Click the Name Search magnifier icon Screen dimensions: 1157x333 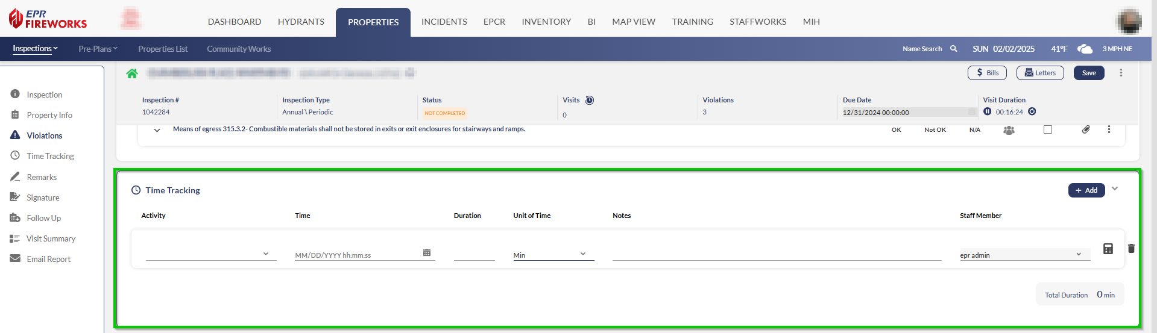pyautogui.click(x=954, y=49)
